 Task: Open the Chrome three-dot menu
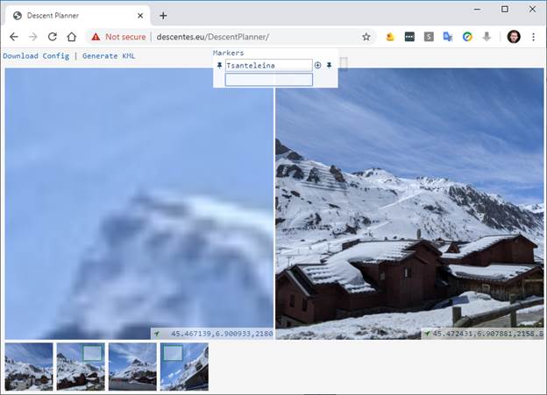tap(533, 37)
